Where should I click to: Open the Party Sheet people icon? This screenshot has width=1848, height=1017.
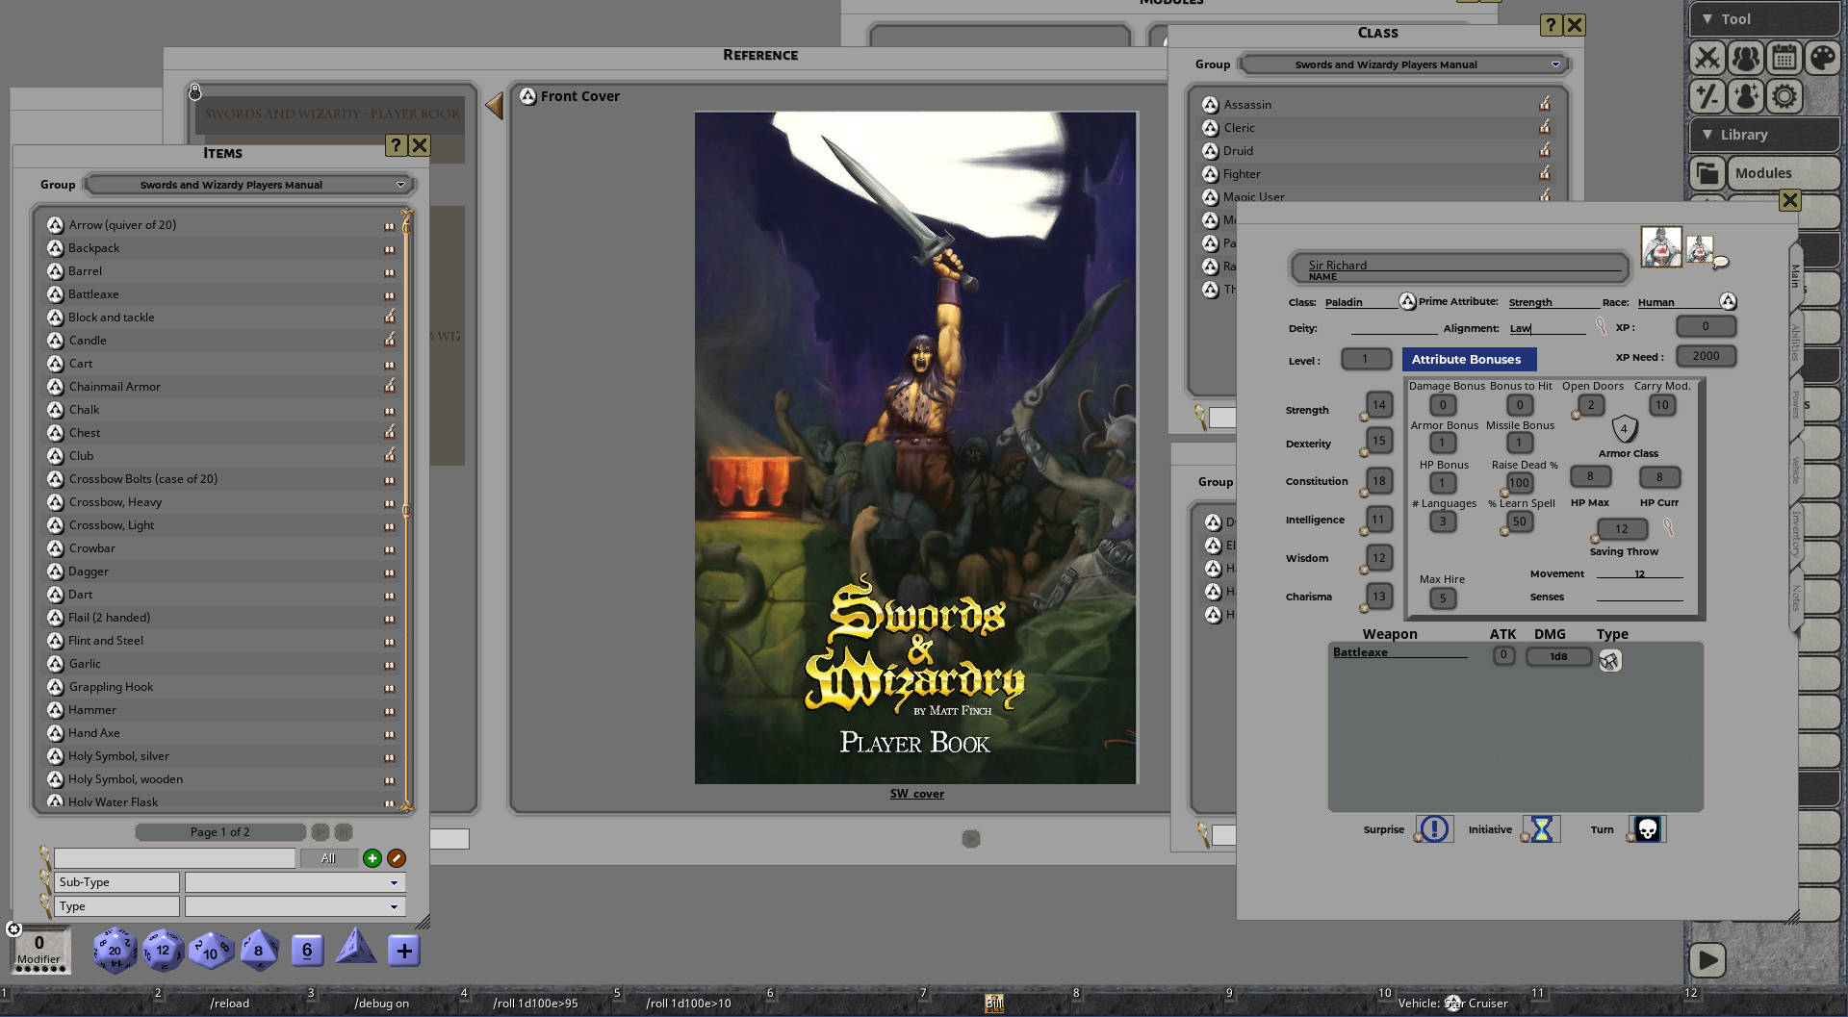1746,58
